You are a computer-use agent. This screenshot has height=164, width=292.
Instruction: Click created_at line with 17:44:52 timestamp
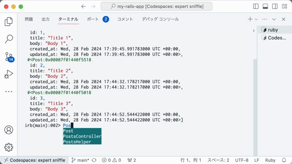click(x=105, y=114)
